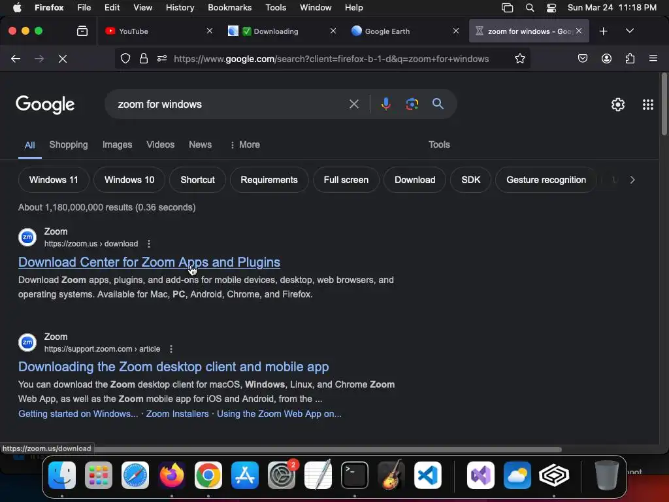This screenshot has height=502, width=669.
Task: Open the tracking protection shield
Action: point(125,58)
